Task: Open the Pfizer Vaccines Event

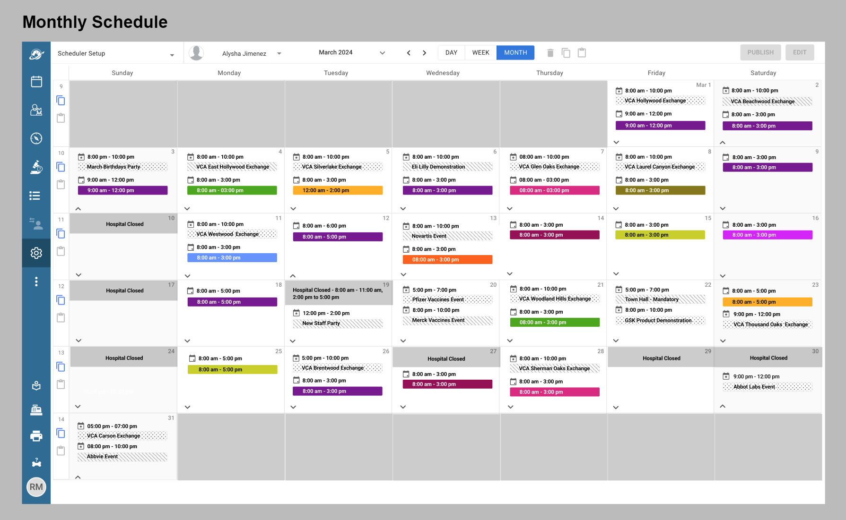Action: (447, 299)
